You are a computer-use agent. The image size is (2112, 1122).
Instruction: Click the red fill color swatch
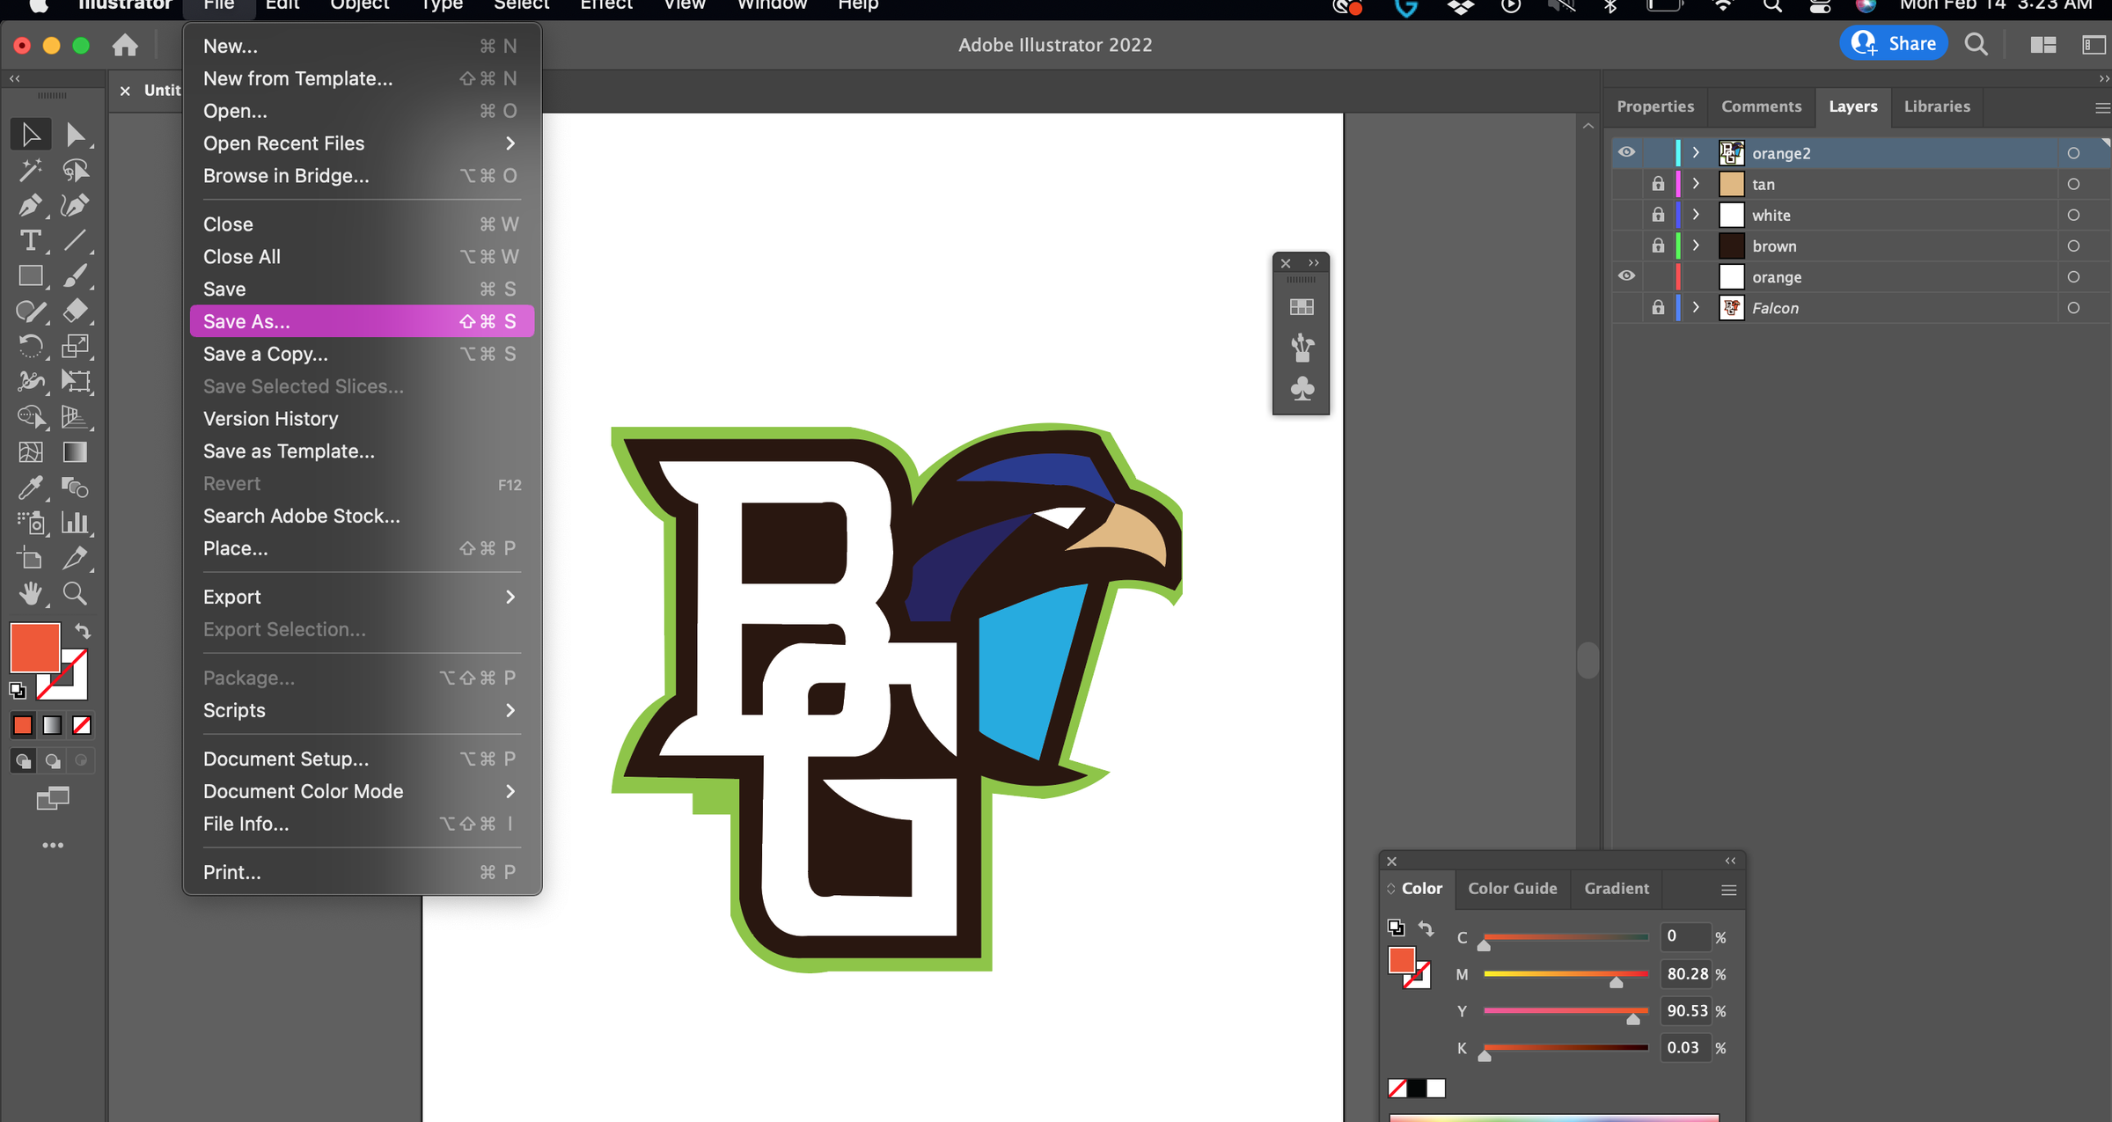35,648
